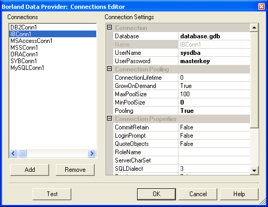Select the IBConn1 connection

tap(53, 34)
